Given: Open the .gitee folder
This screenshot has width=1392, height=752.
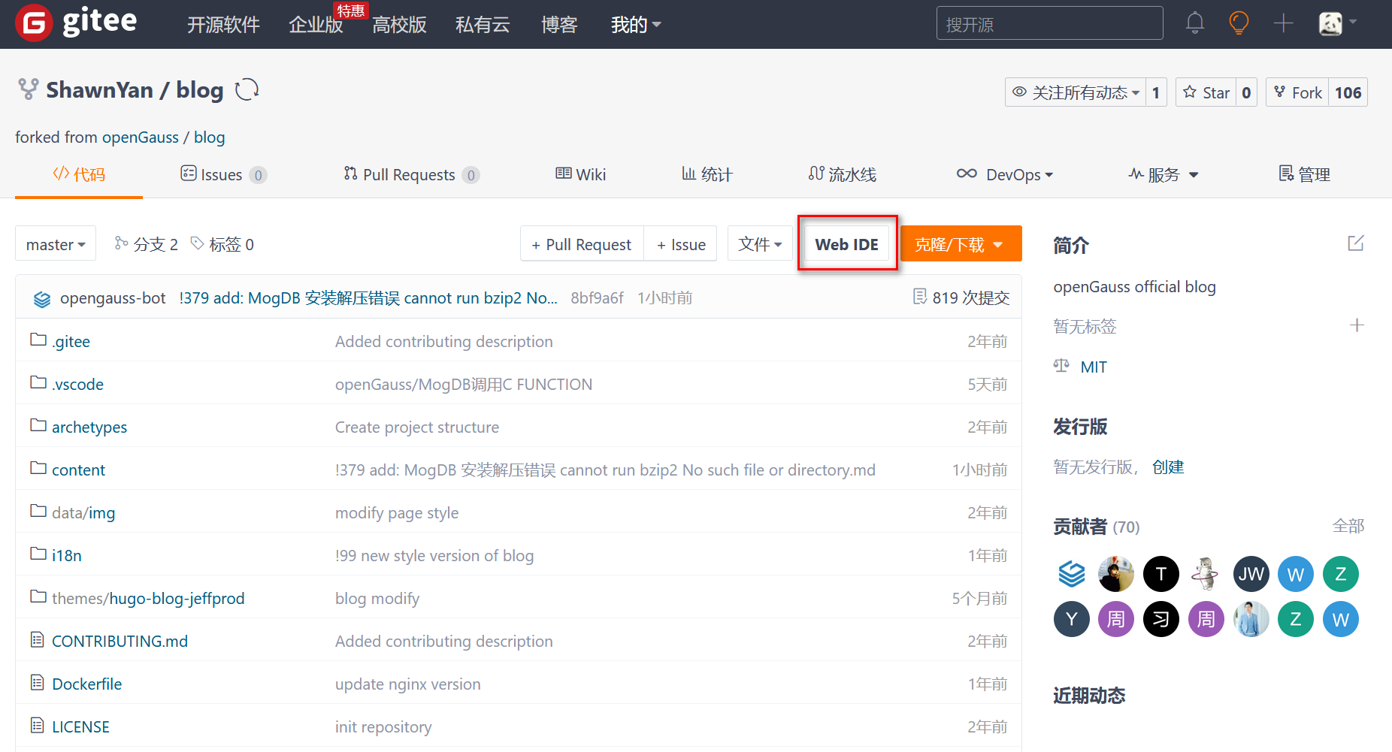Looking at the screenshot, I should [x=71, y=341].
